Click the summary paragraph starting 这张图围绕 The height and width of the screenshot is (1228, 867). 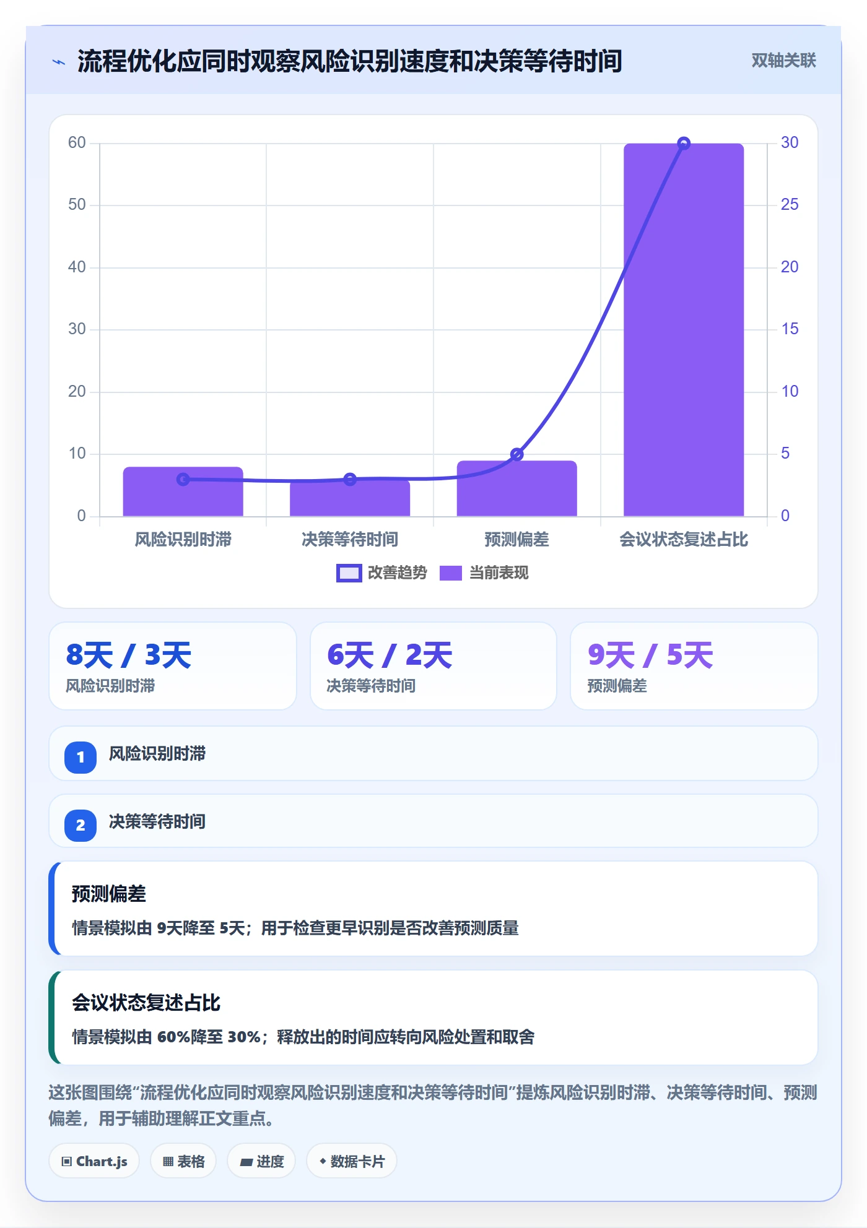[x=433, y=1105]
